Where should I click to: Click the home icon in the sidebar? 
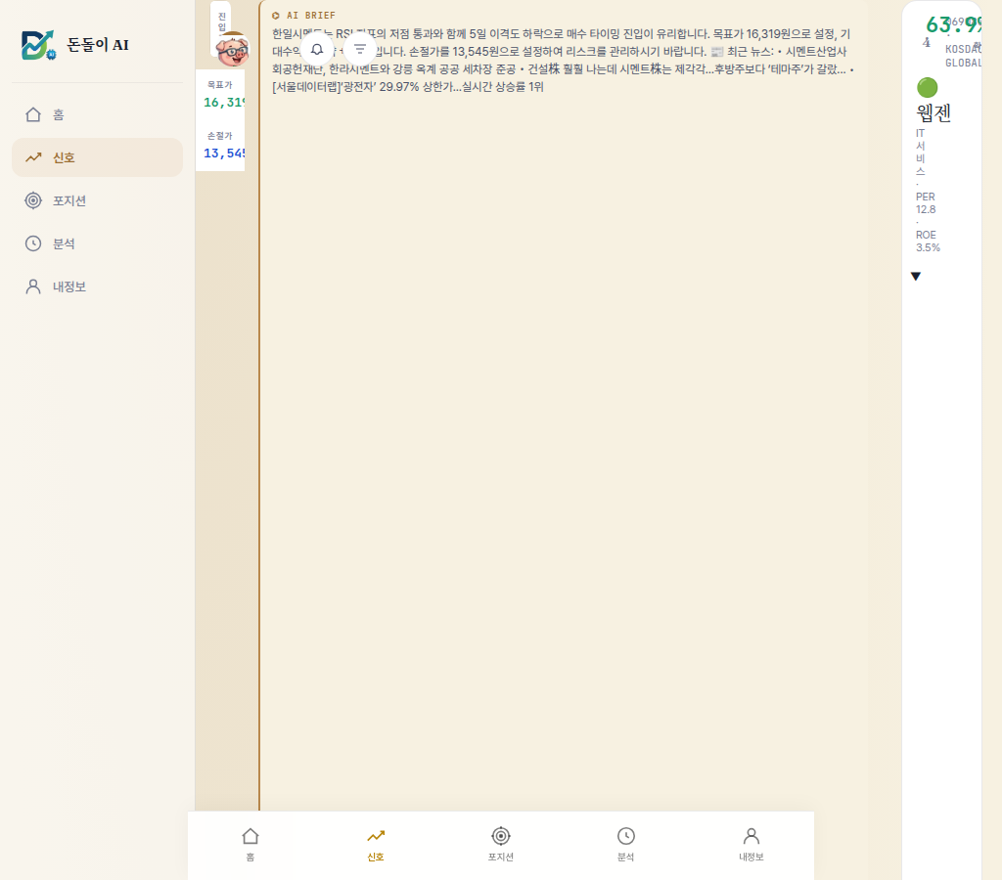(33, 114)
